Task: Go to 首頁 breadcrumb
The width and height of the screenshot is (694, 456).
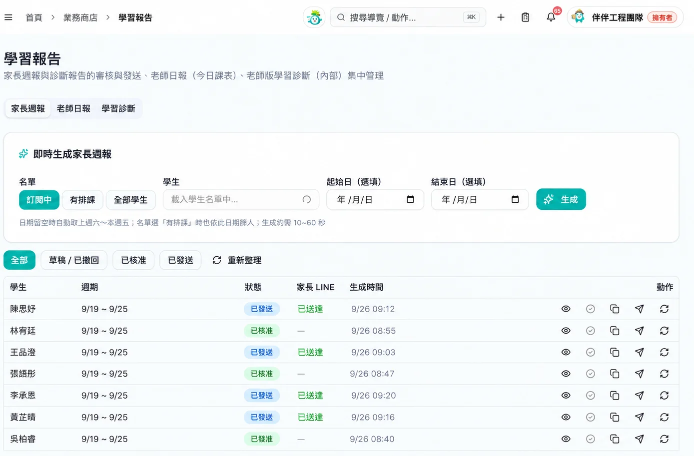Action: [34, 17]
